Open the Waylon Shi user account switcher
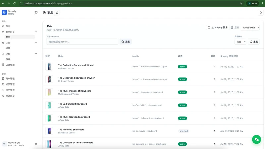The height and width of the screenshot is (149, 265). (x=20, y=144)
